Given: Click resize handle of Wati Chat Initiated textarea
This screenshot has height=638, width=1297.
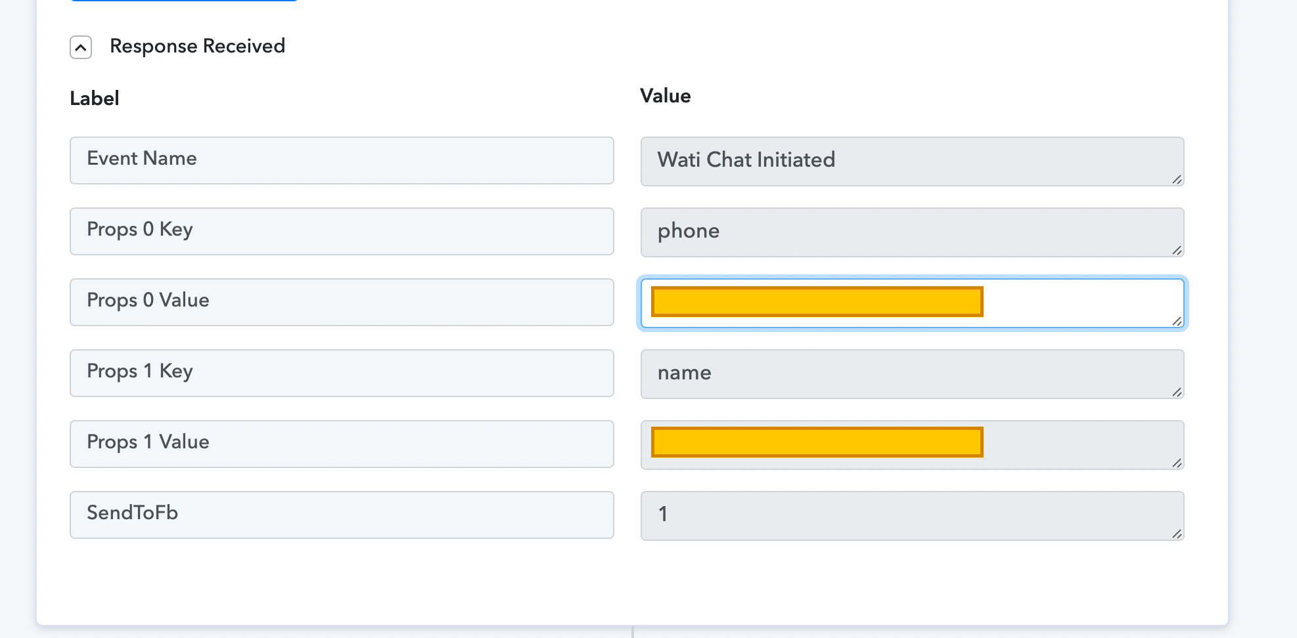Looking at the screenshot, I should 1177,179.
